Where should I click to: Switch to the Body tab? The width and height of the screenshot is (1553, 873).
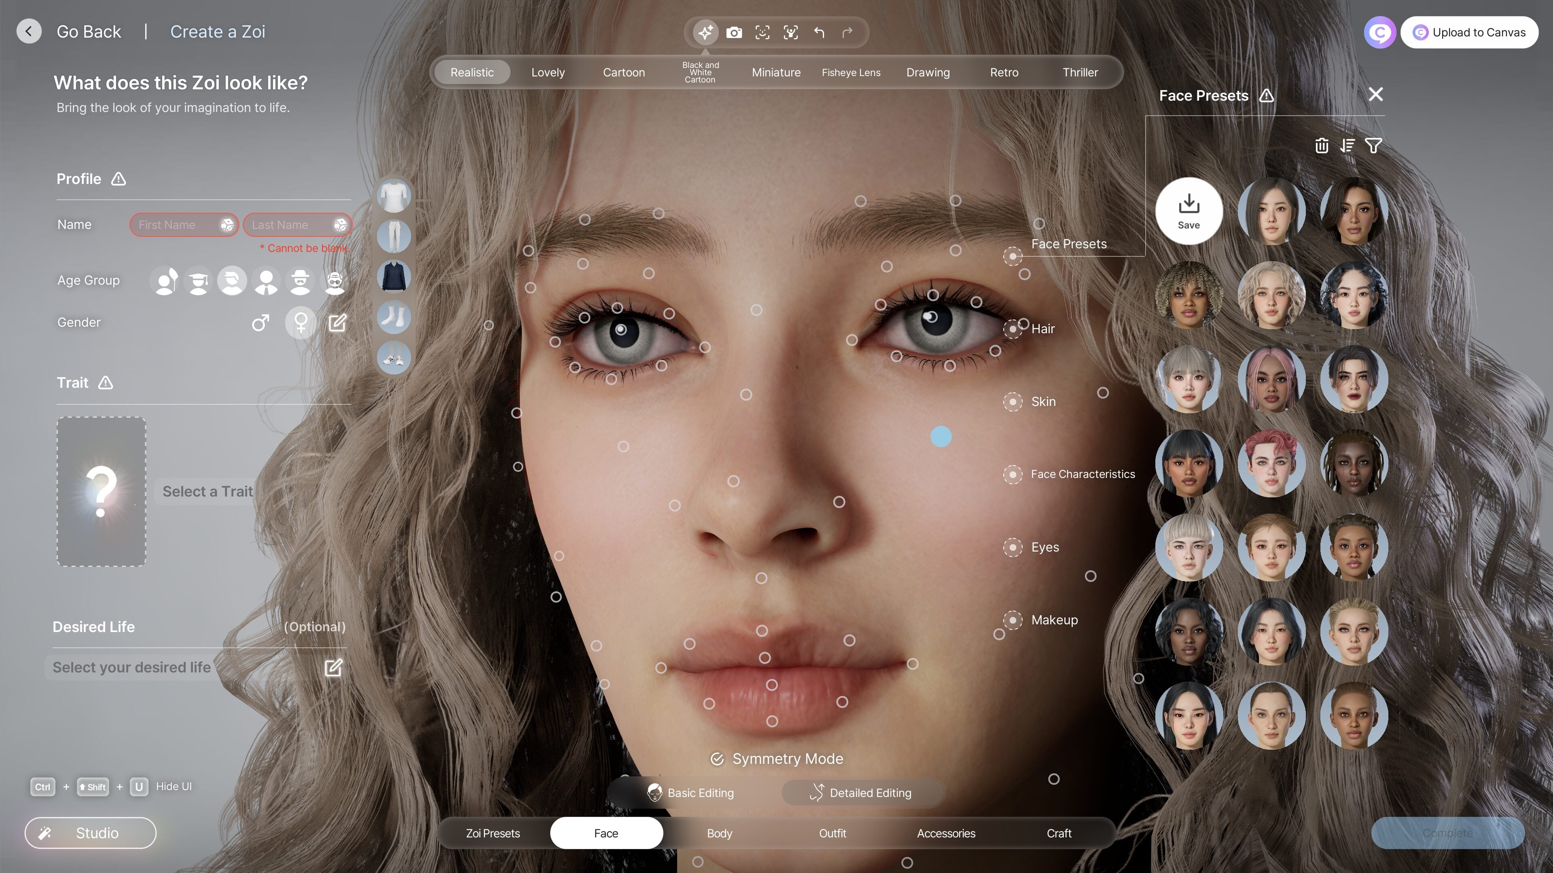click(719, 833)
